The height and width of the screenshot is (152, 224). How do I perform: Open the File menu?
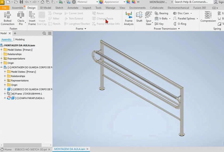pyautogui.click(x=5, y=8)
